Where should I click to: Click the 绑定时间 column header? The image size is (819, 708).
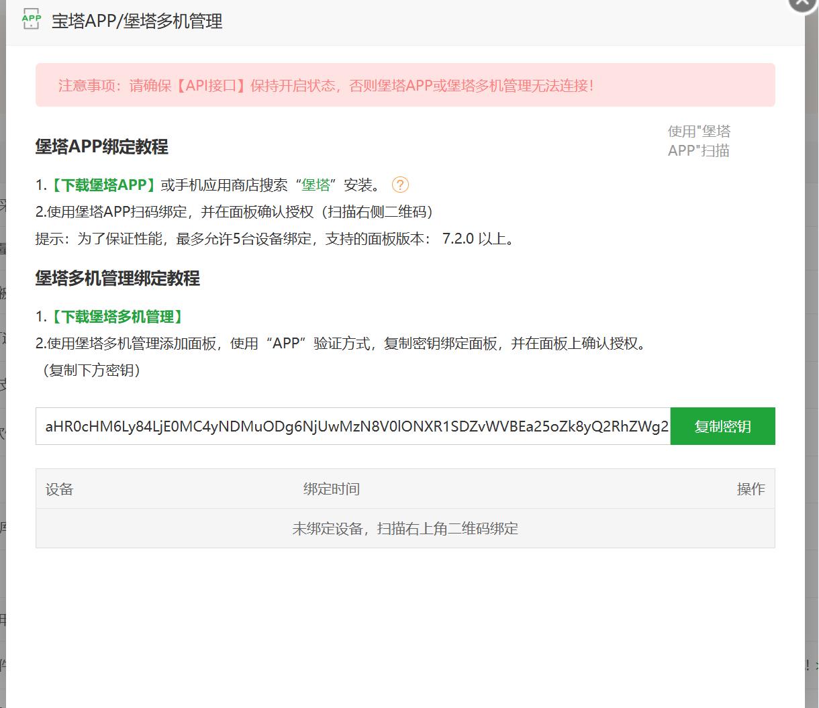tap(332, 489)
